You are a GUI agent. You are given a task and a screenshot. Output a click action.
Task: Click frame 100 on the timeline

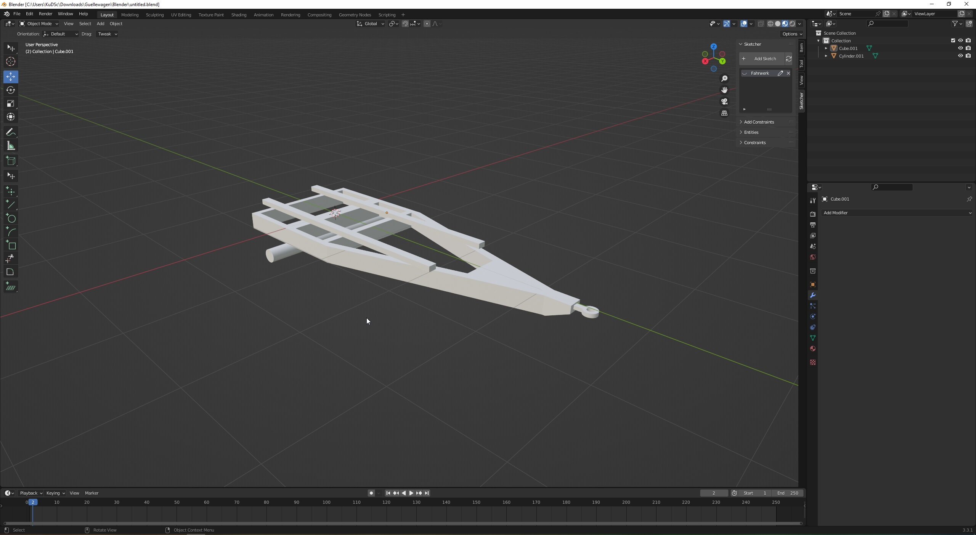(326, 503)
